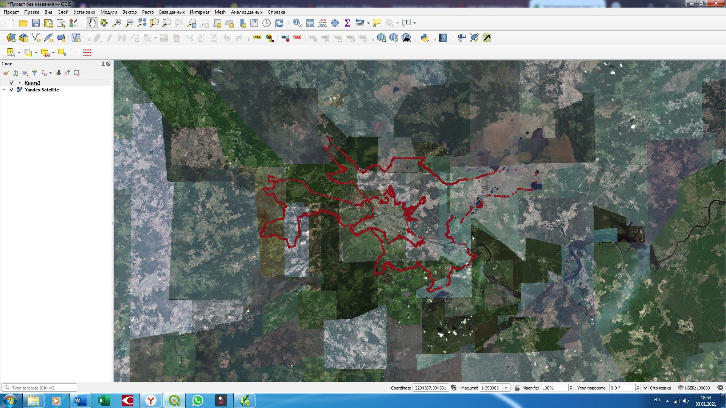The height and width of the screenshot is (408, 726).
Task: Click the Zoom In magnifier tool
Action: click(117, 23)
